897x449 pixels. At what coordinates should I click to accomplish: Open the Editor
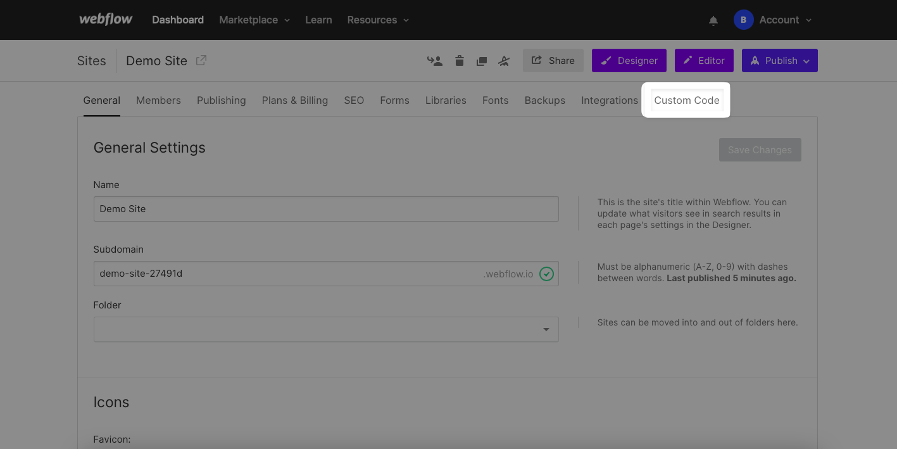pyautogui.click(x=704, y=60)
